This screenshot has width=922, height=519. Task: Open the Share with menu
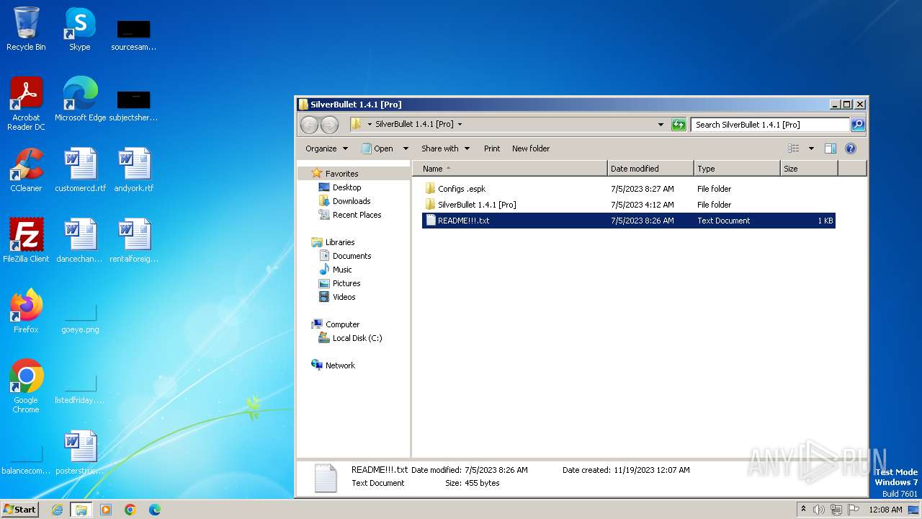(445, 148)
